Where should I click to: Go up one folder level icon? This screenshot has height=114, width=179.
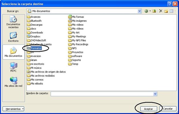(x=154, y=11)
